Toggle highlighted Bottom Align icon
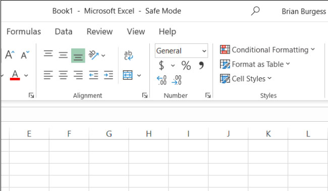Image resolution: width=328 pixels, height=191 pixels. coord(78,56)
